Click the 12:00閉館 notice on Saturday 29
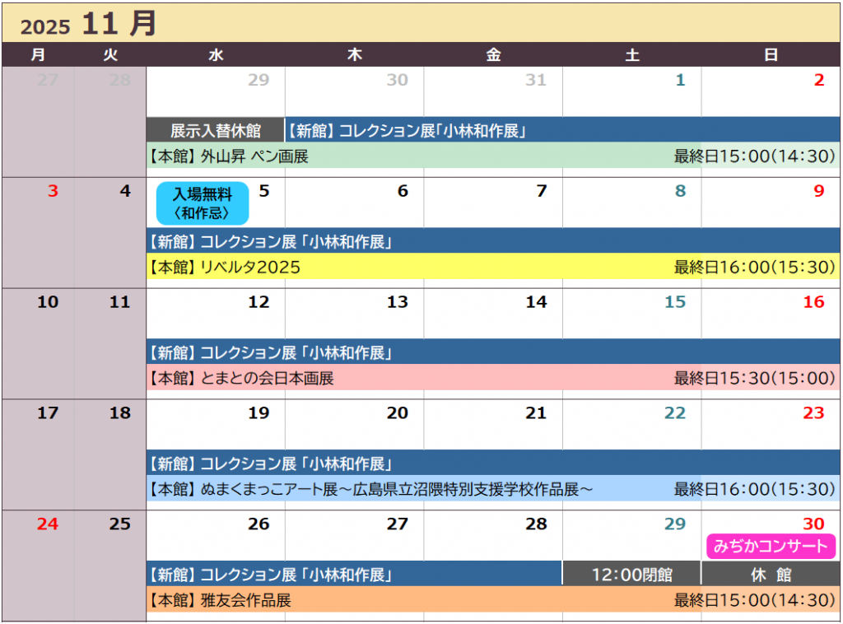 tap(631, 574)
